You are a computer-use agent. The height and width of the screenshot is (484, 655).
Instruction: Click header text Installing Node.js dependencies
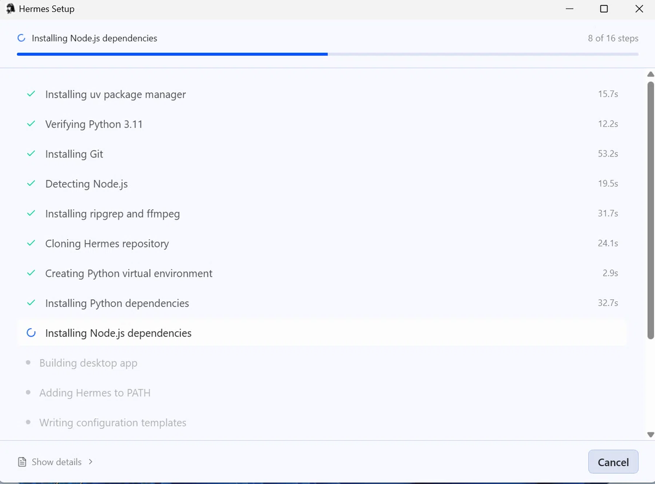pos(94,38)
